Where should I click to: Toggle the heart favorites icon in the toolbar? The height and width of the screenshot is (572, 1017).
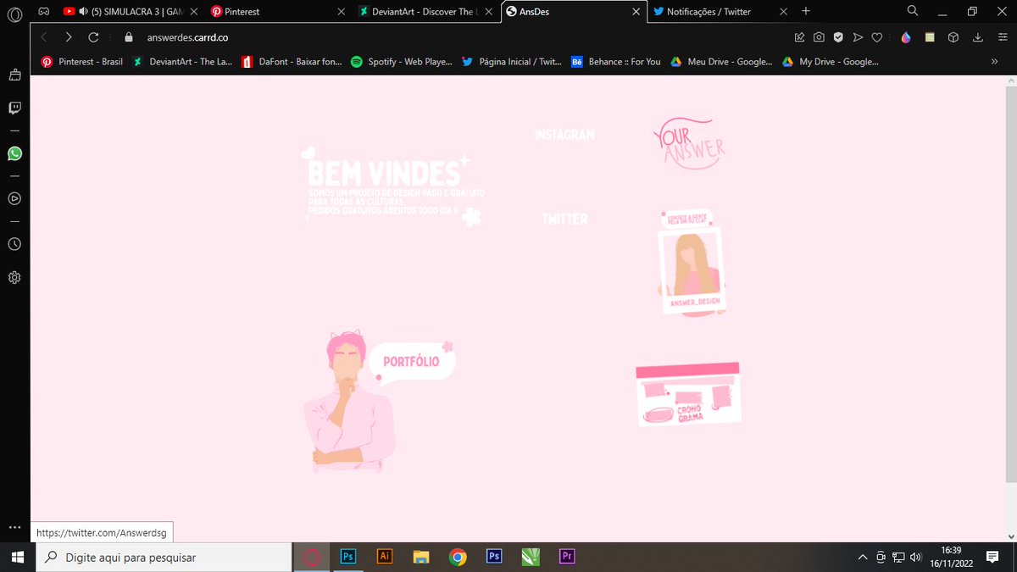877,37
